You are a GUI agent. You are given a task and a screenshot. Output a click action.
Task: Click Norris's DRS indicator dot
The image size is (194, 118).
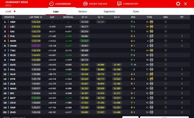(x=166, y=41)
